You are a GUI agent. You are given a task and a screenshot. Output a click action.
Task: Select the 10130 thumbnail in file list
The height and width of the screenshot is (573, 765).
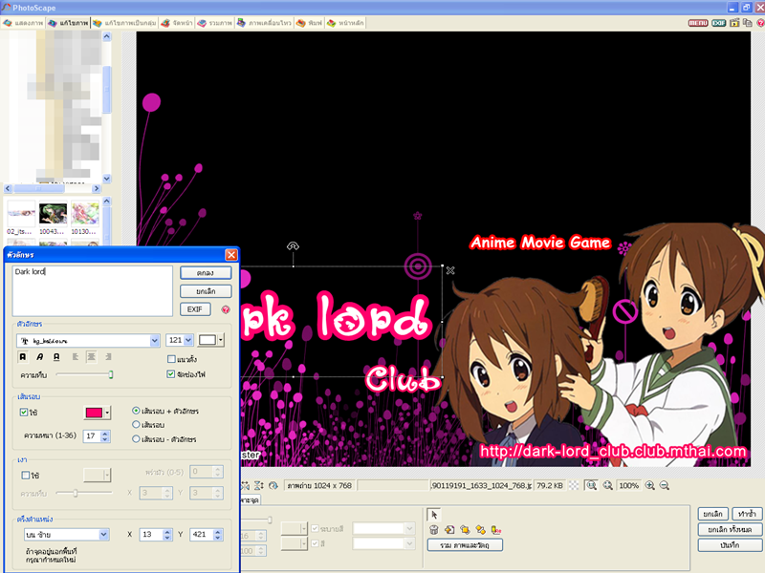[x=85, y=218]
